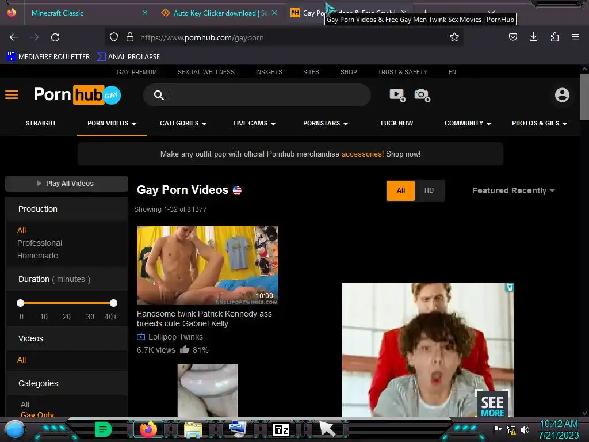Open the 7z app in the taskbar

pos(281,429)
